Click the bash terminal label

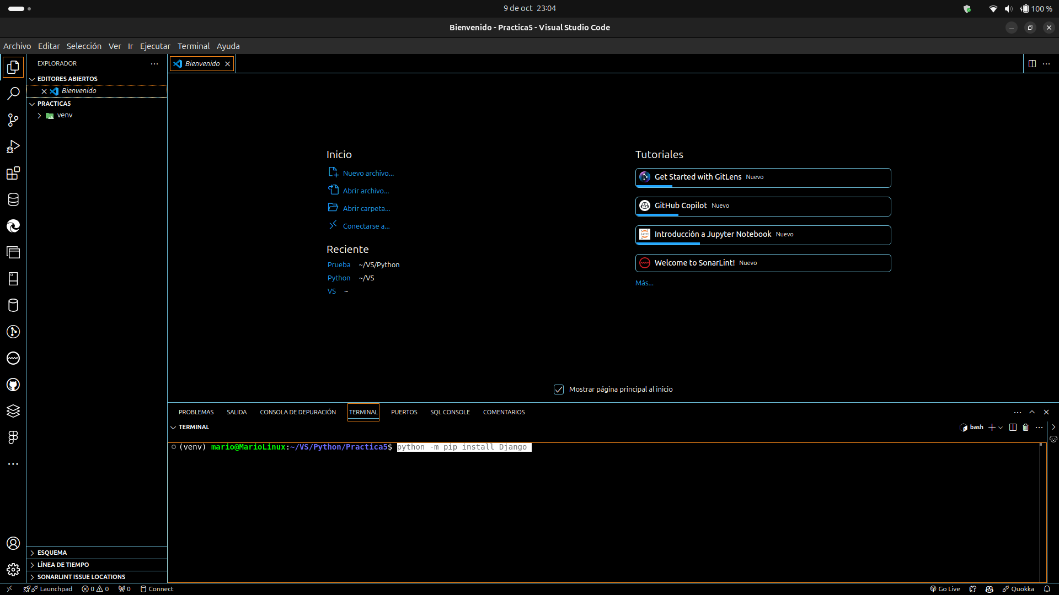(972, 428)
